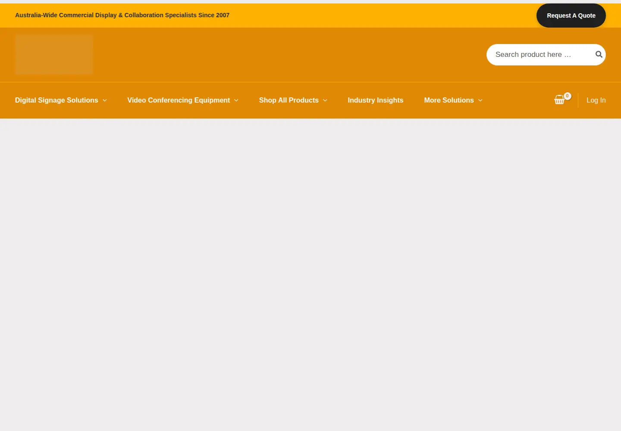Go to Industry Insights page
Screen dimensions: 621x431
(376, 100)
